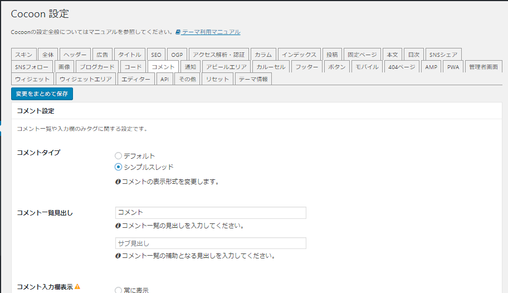
Task: Open the 404ページ tab
Action: pyautogui.click(x=402, y=67)
